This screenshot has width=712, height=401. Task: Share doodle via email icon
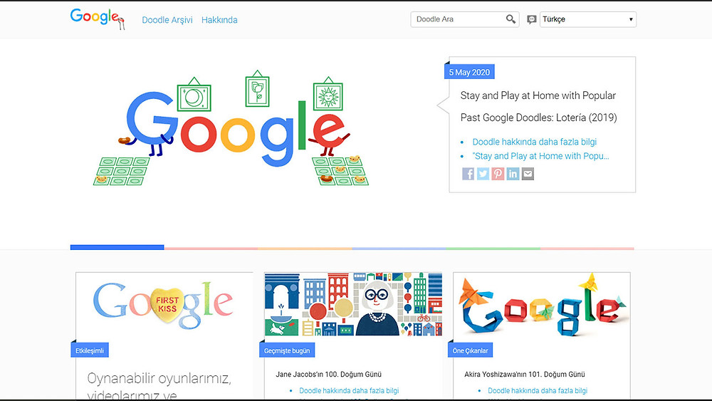pos(528,174)
